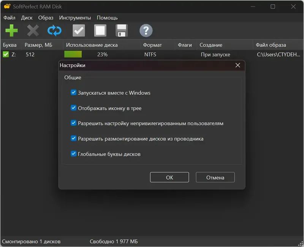This screenshot has width=304, height=247.
Task: Uncheck the Z: disk row checkbox
Action: pos(6,54)
